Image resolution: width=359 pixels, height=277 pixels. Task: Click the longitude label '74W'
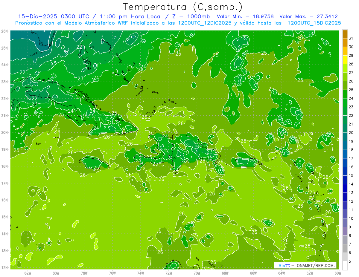coord(141,273)
